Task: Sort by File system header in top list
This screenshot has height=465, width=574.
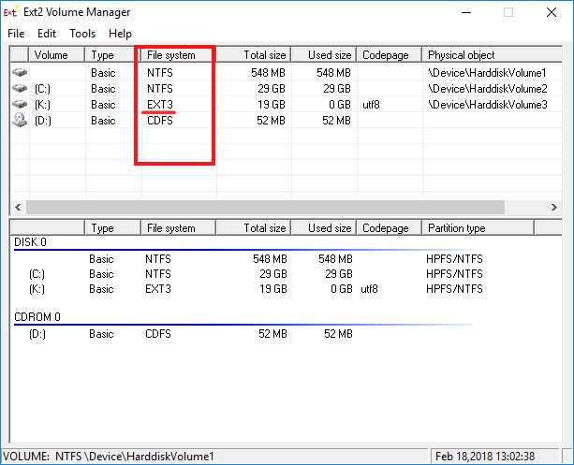Action: [x=178, y=55]
